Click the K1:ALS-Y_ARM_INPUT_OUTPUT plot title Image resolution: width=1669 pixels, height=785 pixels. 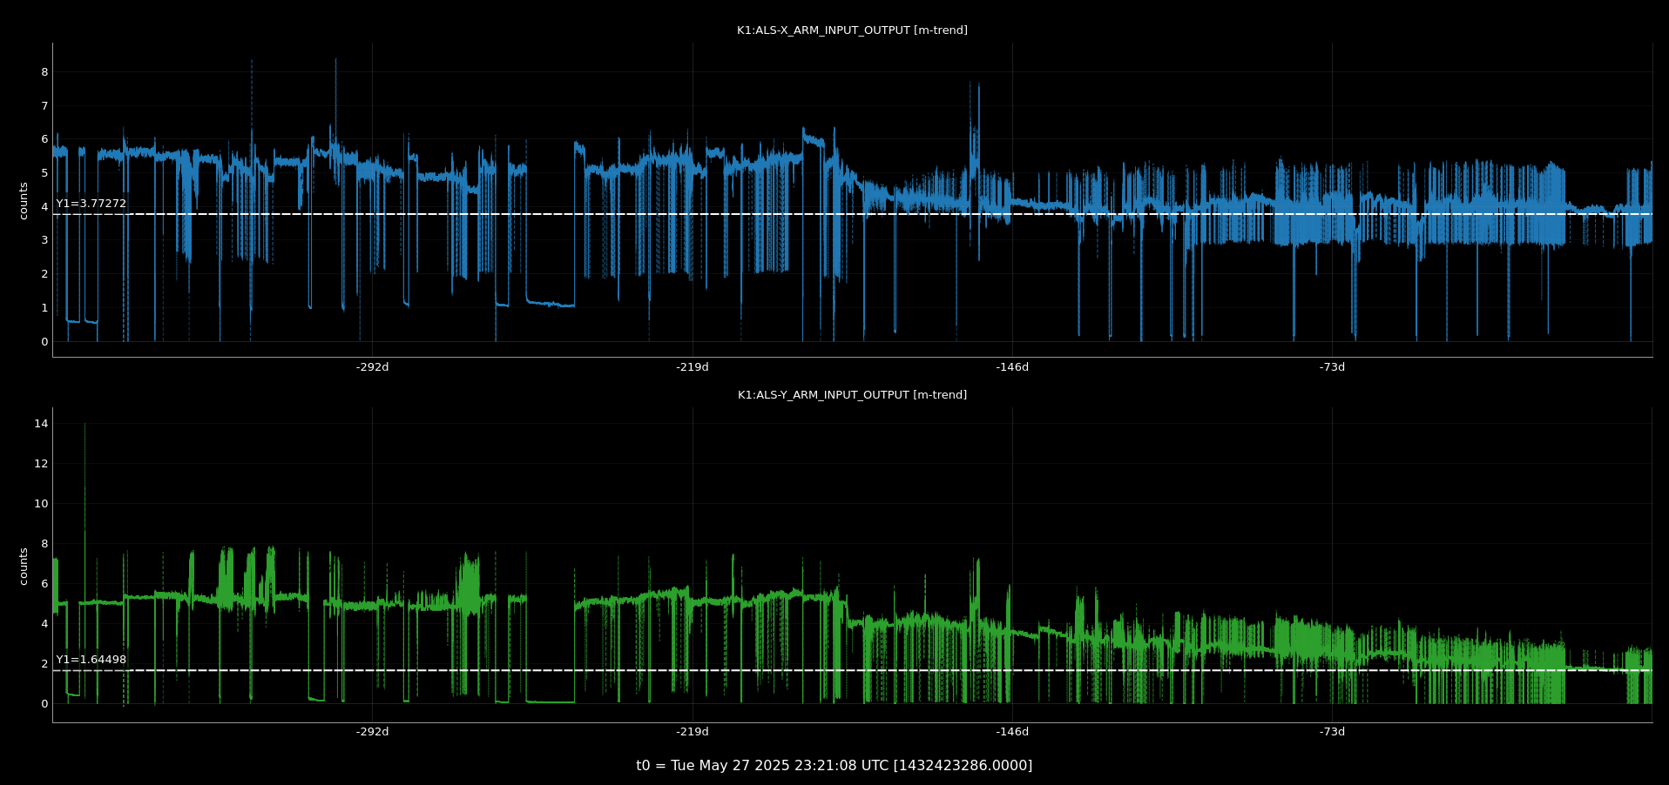(x=851, y=395)
